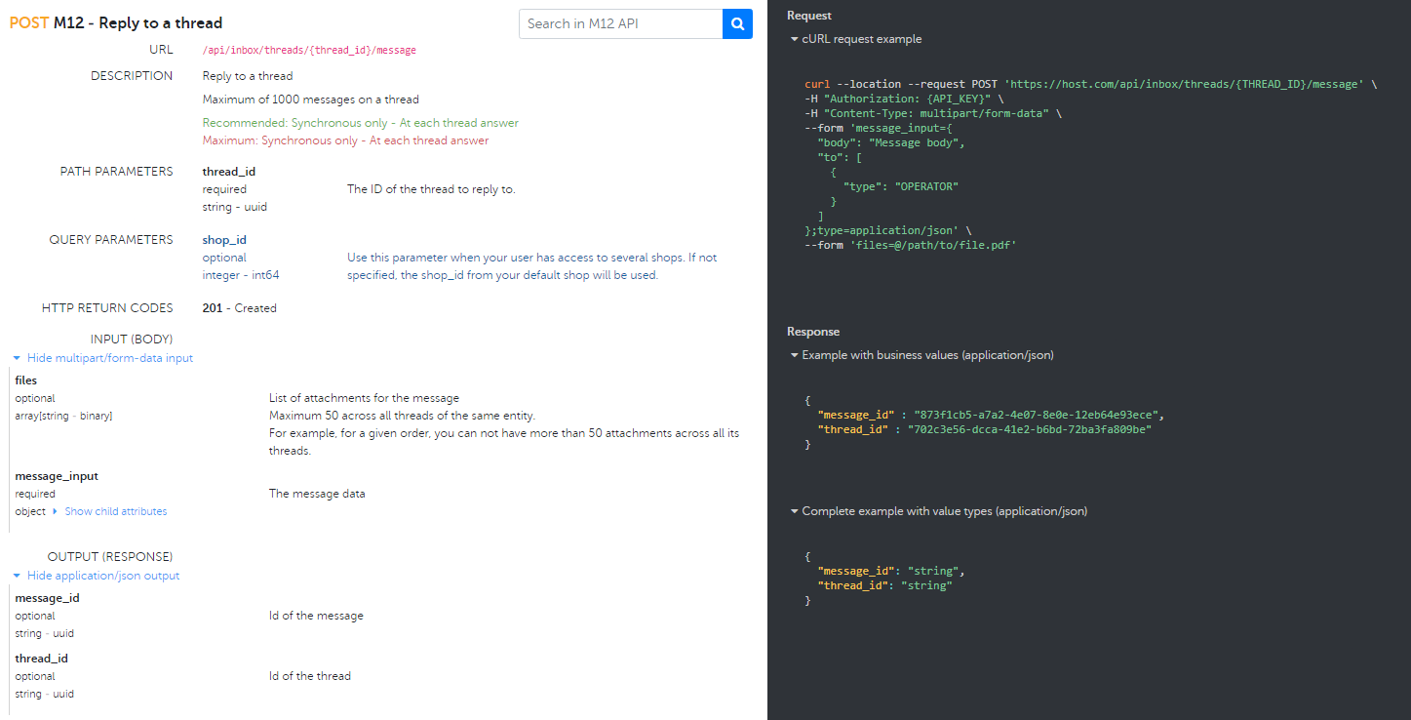Click the page title POST M12 - Reply to a thread
Screen dimensions: 1411x720
pos(116,22)
